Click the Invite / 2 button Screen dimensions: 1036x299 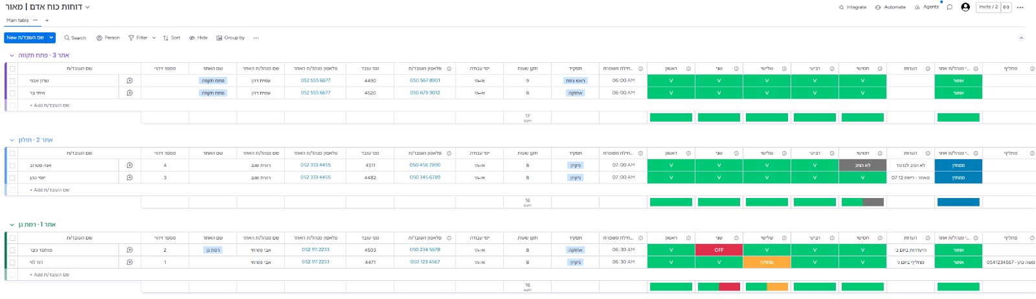pos(988,6)
